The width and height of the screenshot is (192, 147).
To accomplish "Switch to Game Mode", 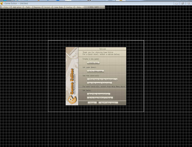I will 58,7.
